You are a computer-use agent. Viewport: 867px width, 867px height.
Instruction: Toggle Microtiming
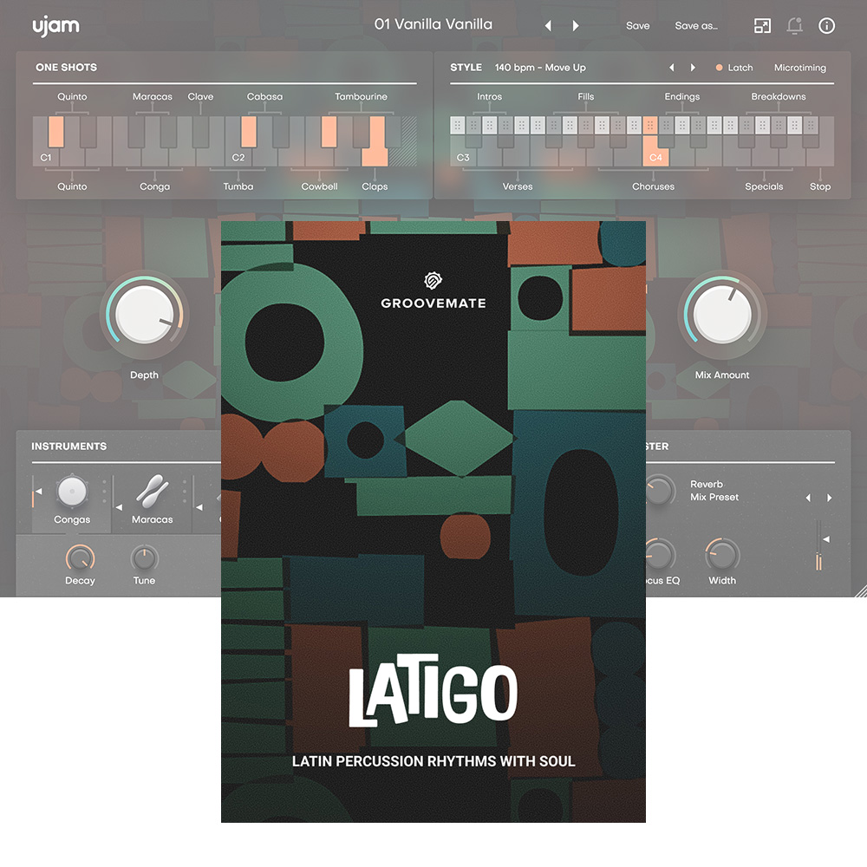tap(799, 67)
